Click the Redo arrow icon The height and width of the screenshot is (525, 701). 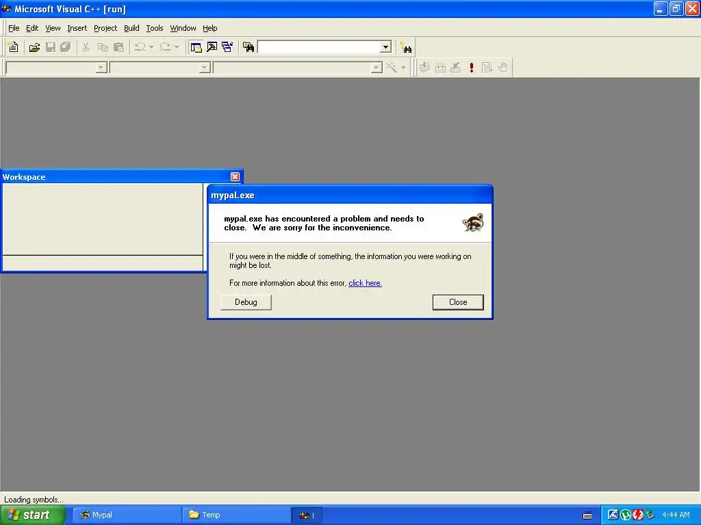click(x=165, y=47)
